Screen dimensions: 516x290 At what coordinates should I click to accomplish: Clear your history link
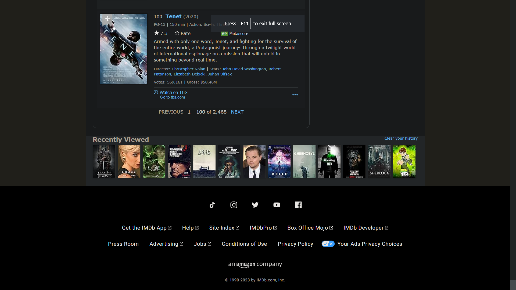click(401, 138)
